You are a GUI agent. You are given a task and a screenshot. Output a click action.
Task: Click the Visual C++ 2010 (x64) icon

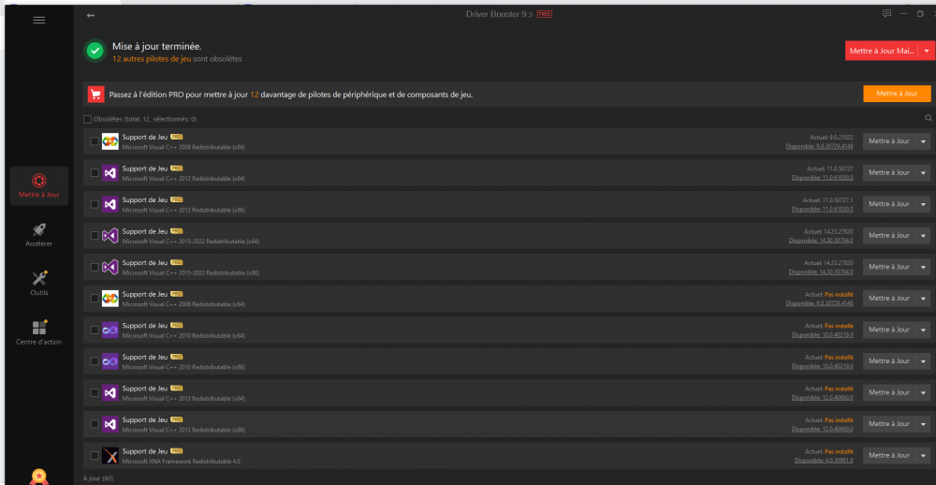(x=110, y=330)
